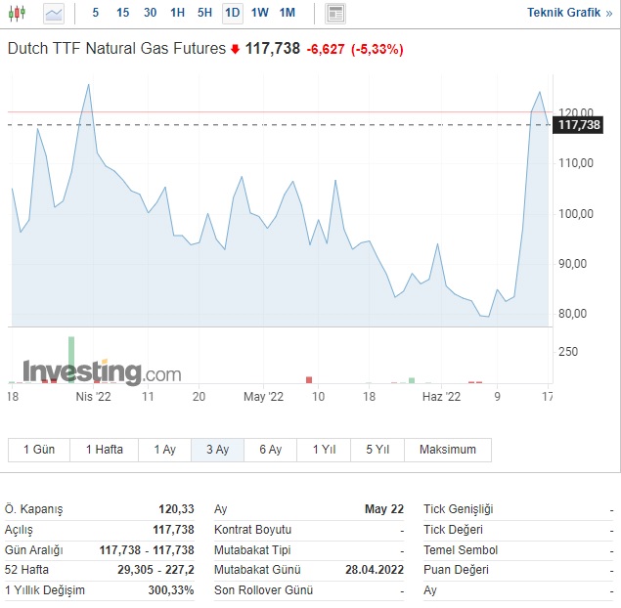
Task: Choose the 5H chart interval
Action: (x=204, y=13)
